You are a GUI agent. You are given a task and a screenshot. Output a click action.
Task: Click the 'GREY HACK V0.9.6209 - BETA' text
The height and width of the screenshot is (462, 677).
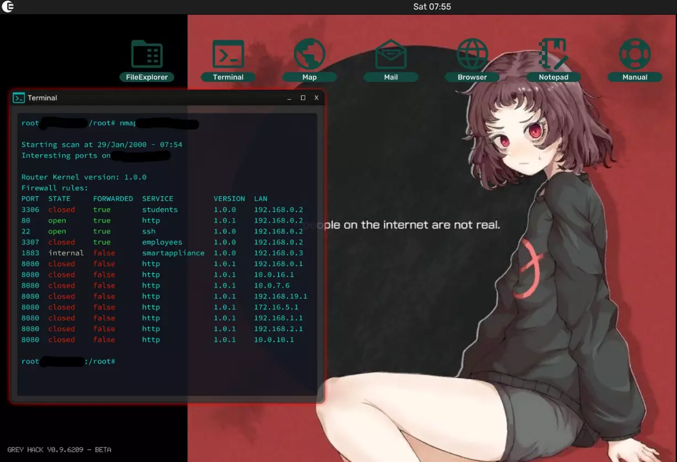point(60,450)
